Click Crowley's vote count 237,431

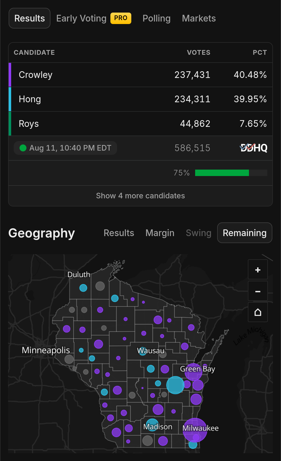pos(192,75)
